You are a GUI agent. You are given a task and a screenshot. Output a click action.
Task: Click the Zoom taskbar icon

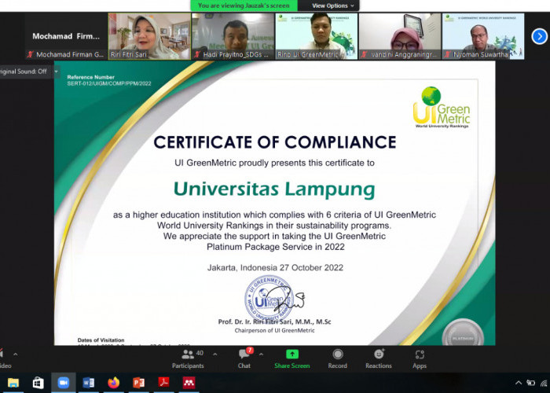64,383
